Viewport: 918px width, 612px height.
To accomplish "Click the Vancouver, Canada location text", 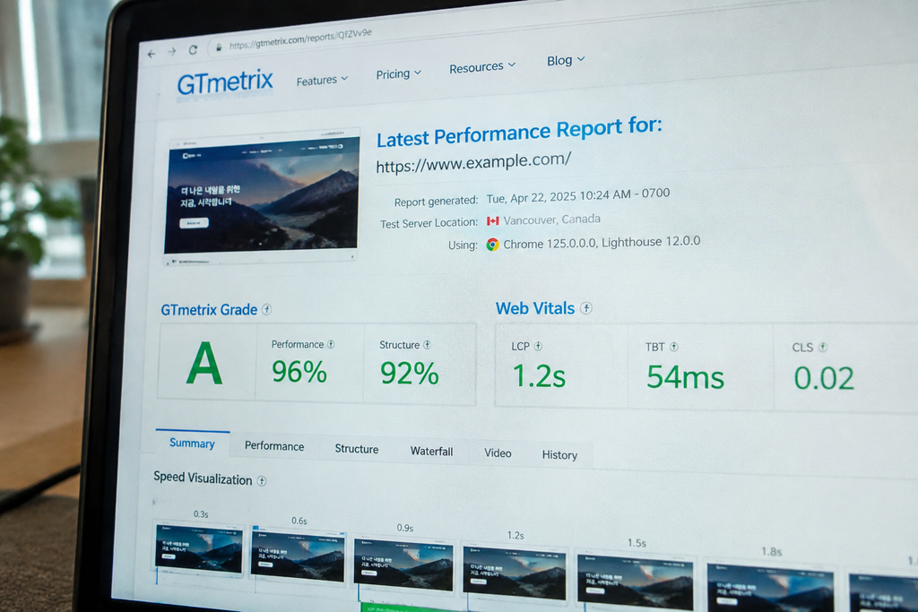I will point(551,220).
